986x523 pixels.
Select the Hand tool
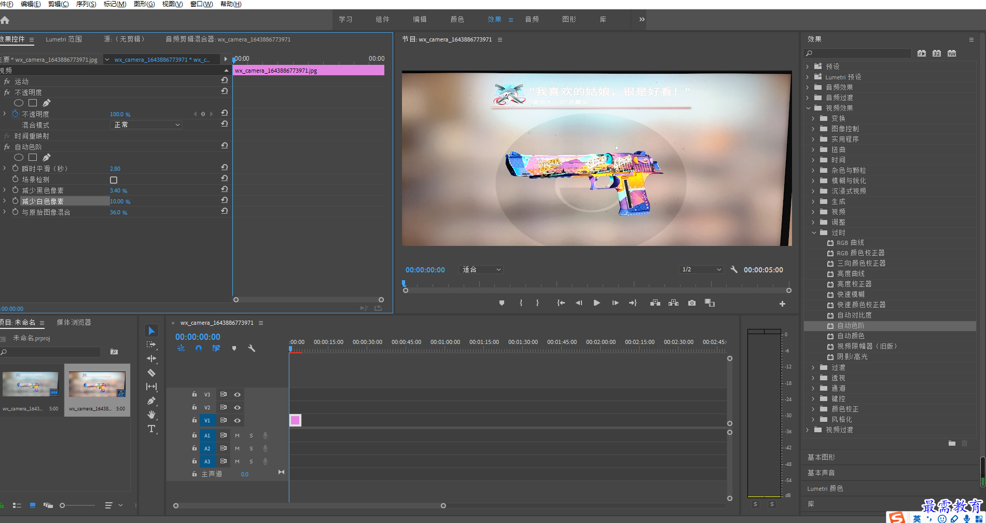point(151,415)
